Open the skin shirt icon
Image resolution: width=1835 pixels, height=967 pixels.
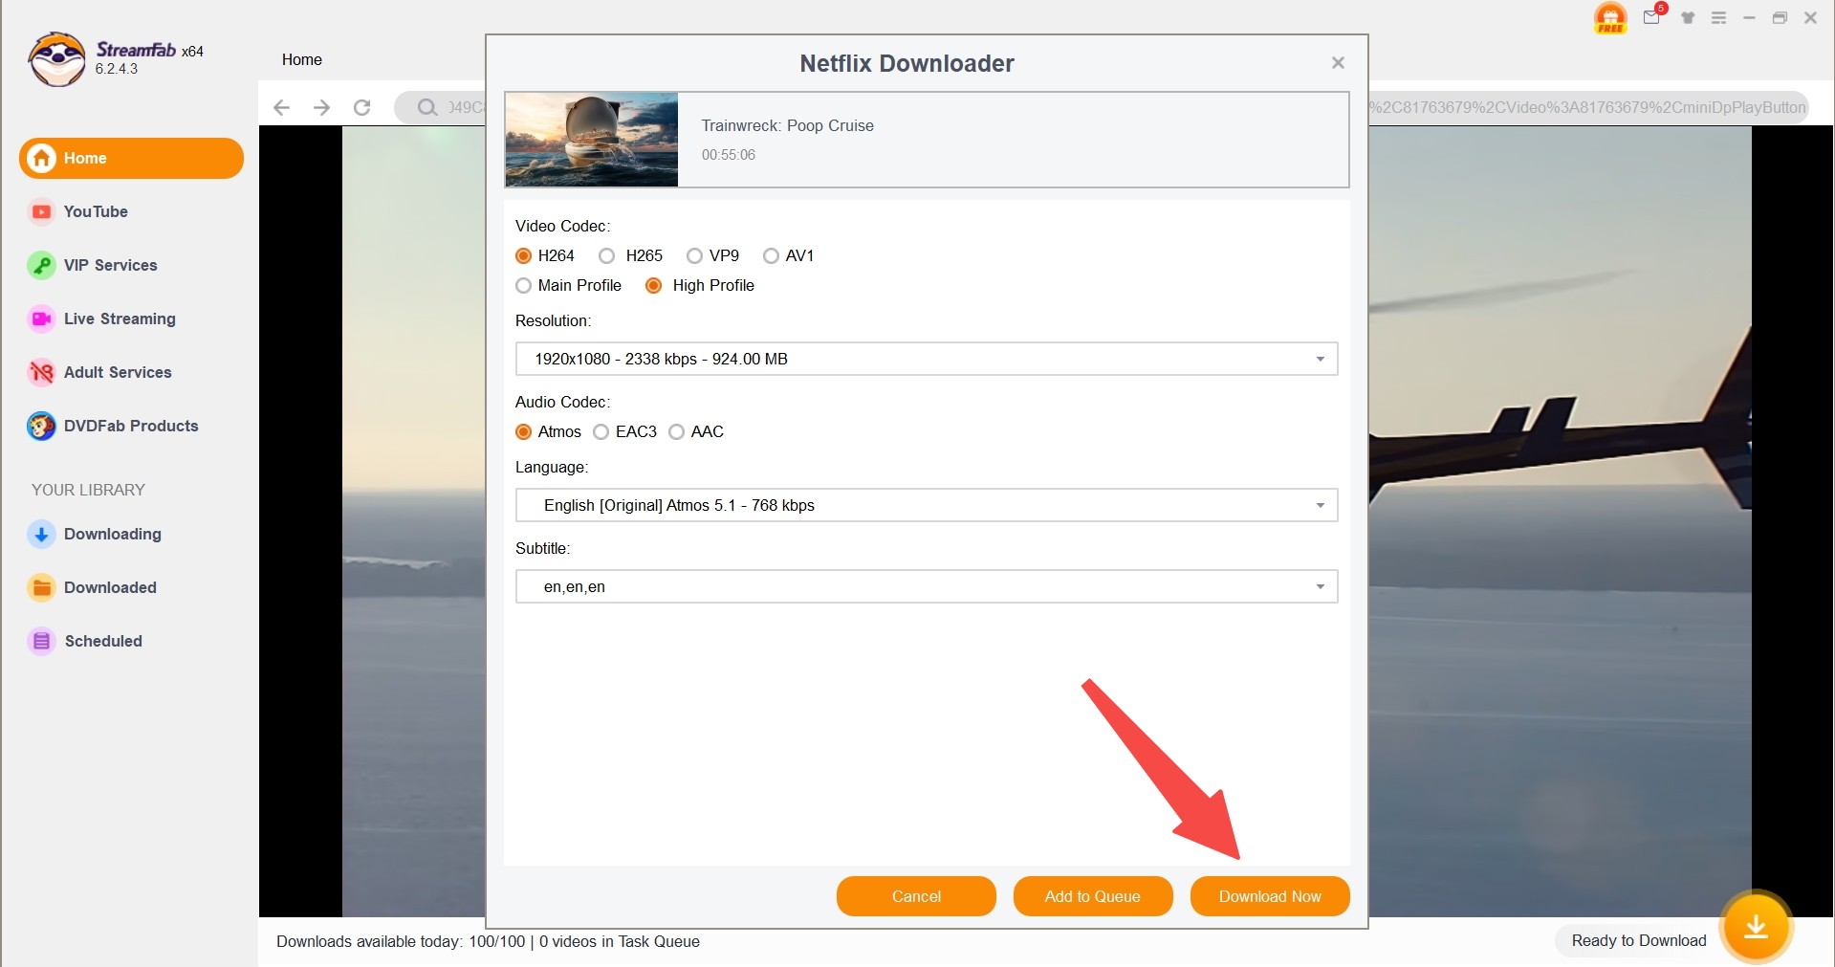[1688, 18]
